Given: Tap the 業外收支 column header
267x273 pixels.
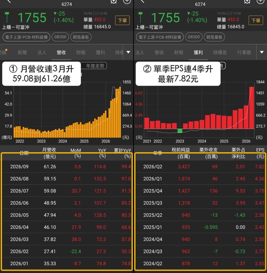Looking at the screenshot, I should [209, 153].
